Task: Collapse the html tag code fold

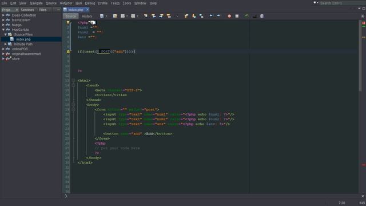Action: click(73, 80)
